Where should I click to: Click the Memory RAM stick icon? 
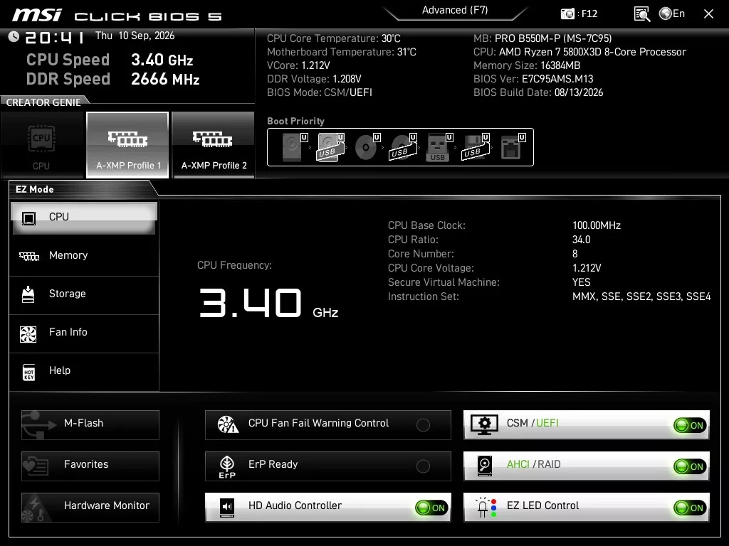28,256
